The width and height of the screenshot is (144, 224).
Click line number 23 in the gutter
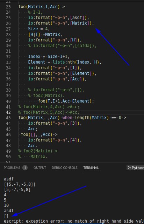(8, 7)
